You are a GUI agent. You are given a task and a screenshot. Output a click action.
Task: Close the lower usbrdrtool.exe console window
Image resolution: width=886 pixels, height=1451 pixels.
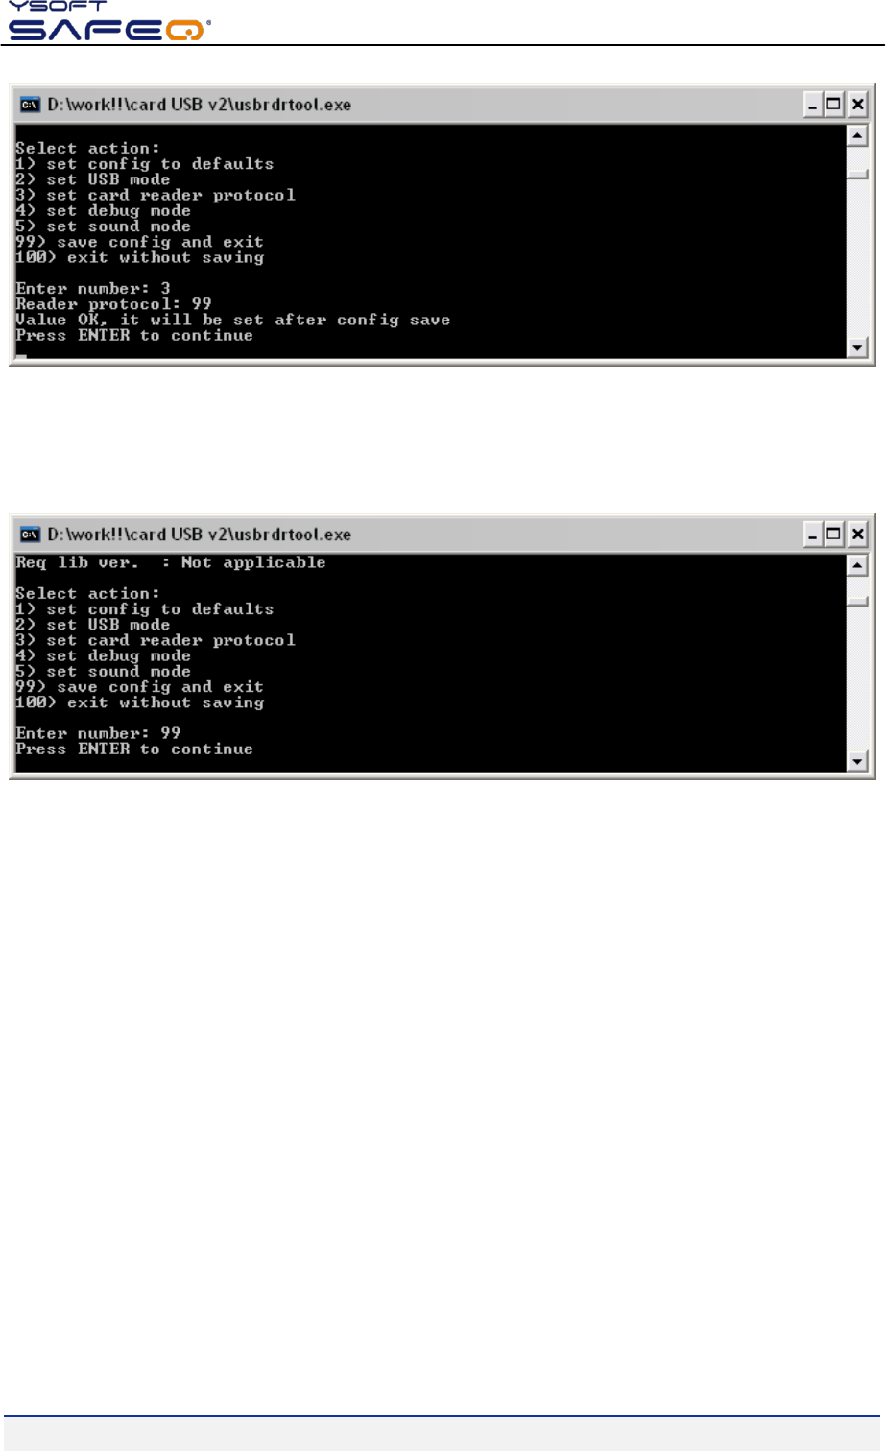click(858, 535)
